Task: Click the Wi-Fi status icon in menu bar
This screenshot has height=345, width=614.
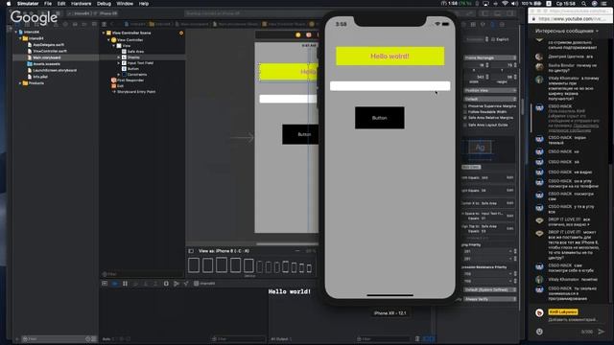Action: click(506, 4)
